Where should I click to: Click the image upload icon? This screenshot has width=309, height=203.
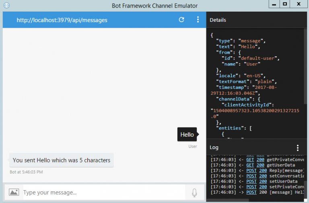coord(14,193)
